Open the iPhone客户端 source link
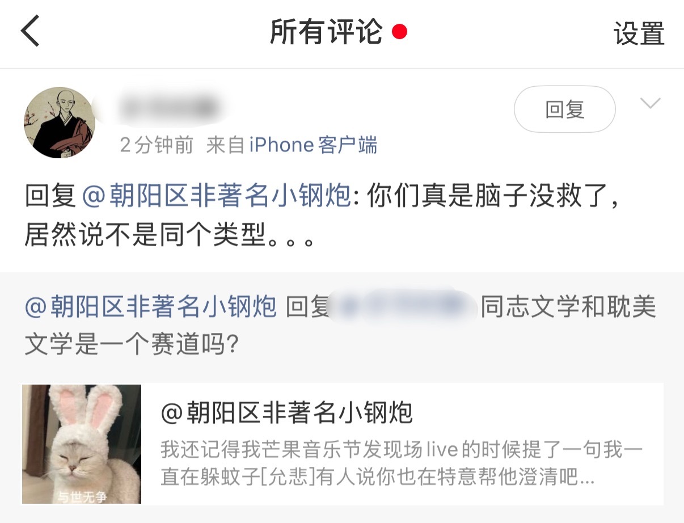684x523 pixels. click(x=313, y=145)
